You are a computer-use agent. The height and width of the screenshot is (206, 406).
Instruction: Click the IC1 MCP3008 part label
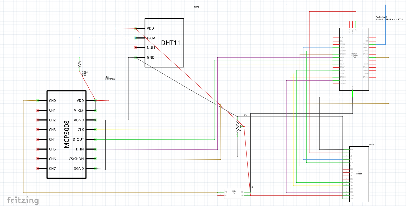point(110,78)
